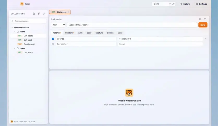This screenshot has width=218, height=126.
Task: Click 'Tiger · local-first API client' footer text
Action: point(25,122)
